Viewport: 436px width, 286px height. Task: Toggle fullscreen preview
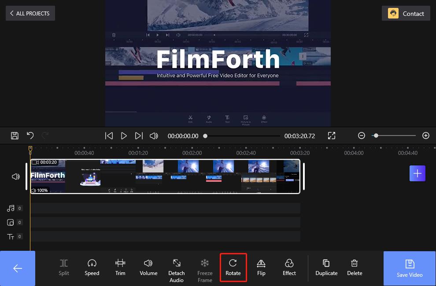coord(332,136)
